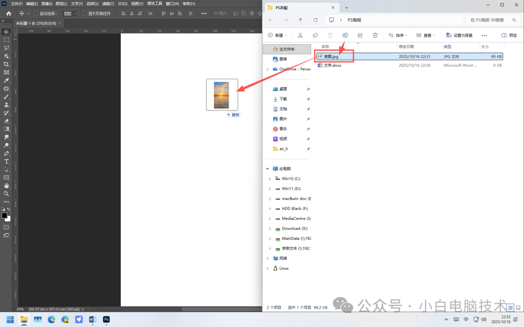This screenshot has height=327, width=524.
Task: Select the History Brush tool
Action: click(6, 113)
